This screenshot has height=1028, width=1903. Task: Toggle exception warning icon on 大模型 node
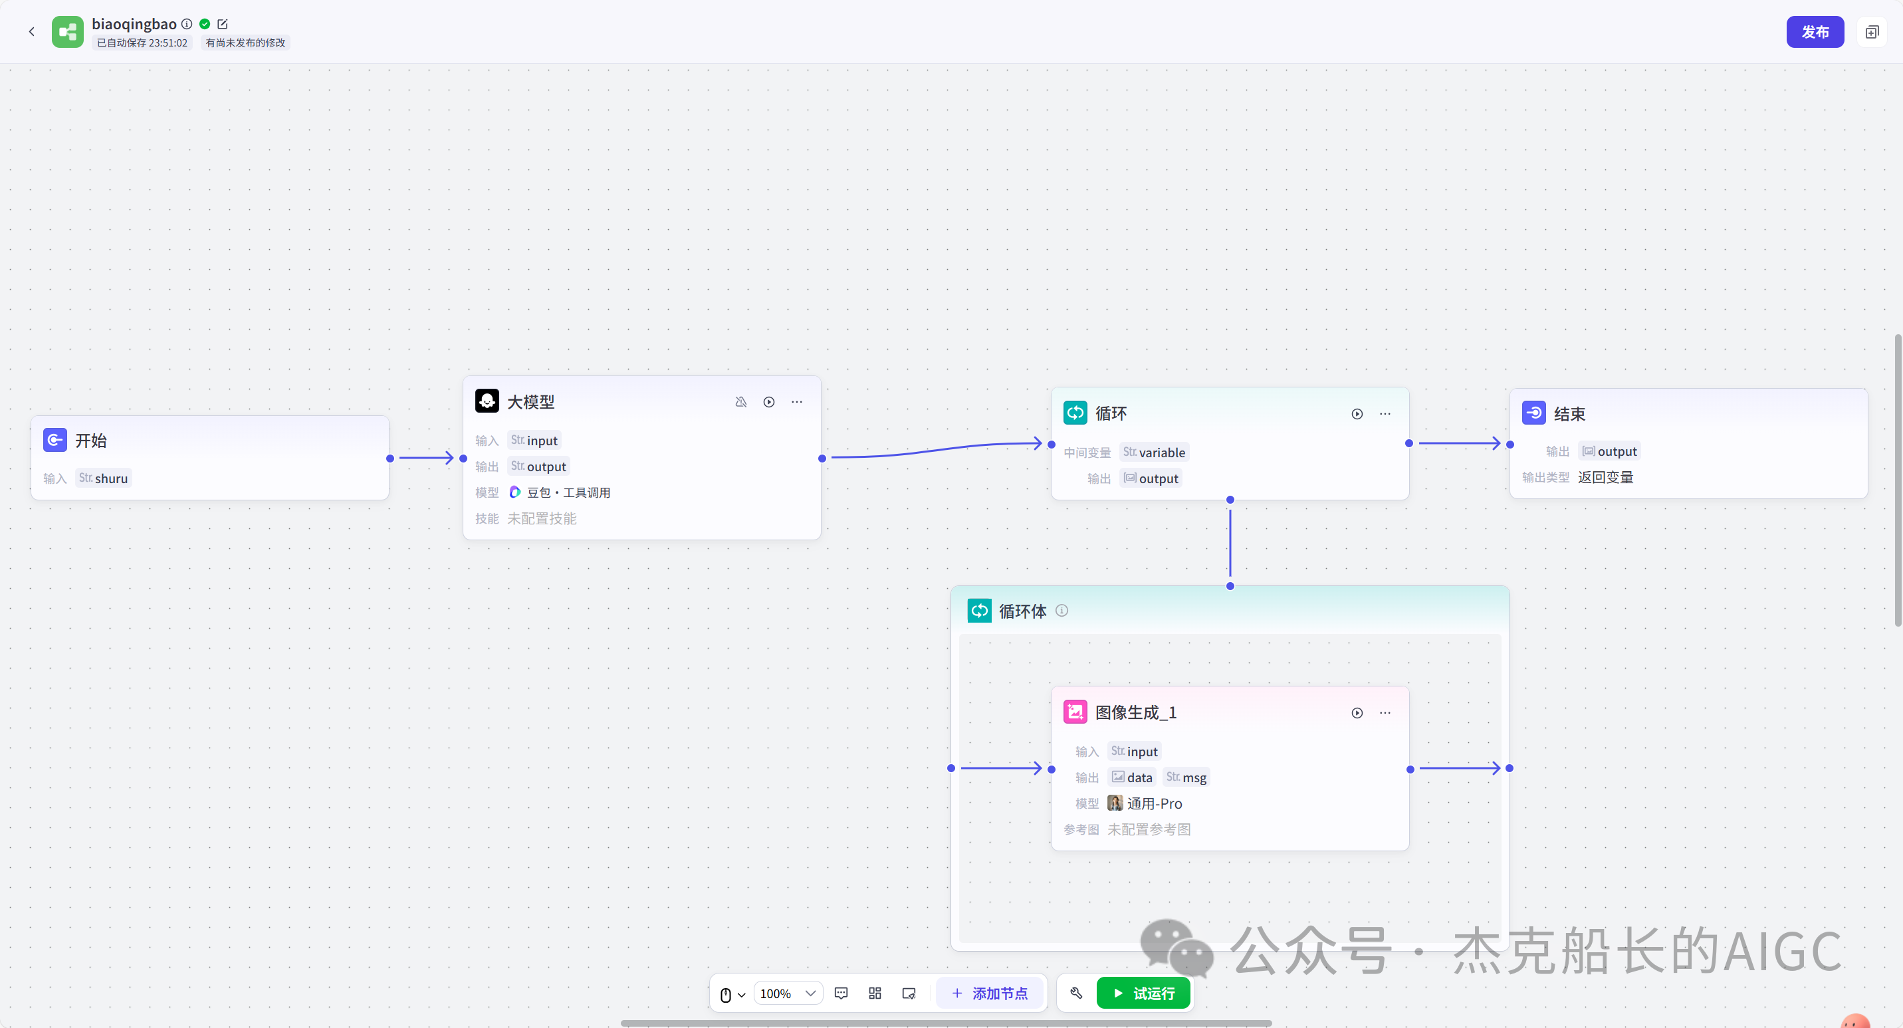pyautogui.click(x=741, y=402)
